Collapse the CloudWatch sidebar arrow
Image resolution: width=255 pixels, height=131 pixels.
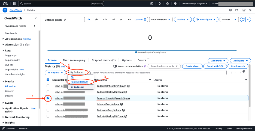tap(36, 18)
